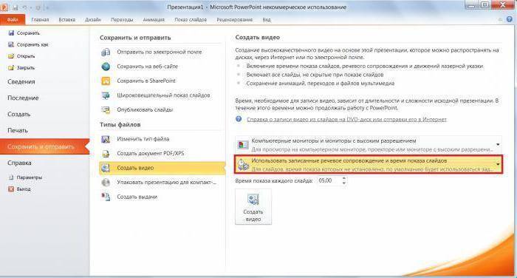
Task: Click the create handouts icon
Action: pyautogui.click(x=106, y=197)
